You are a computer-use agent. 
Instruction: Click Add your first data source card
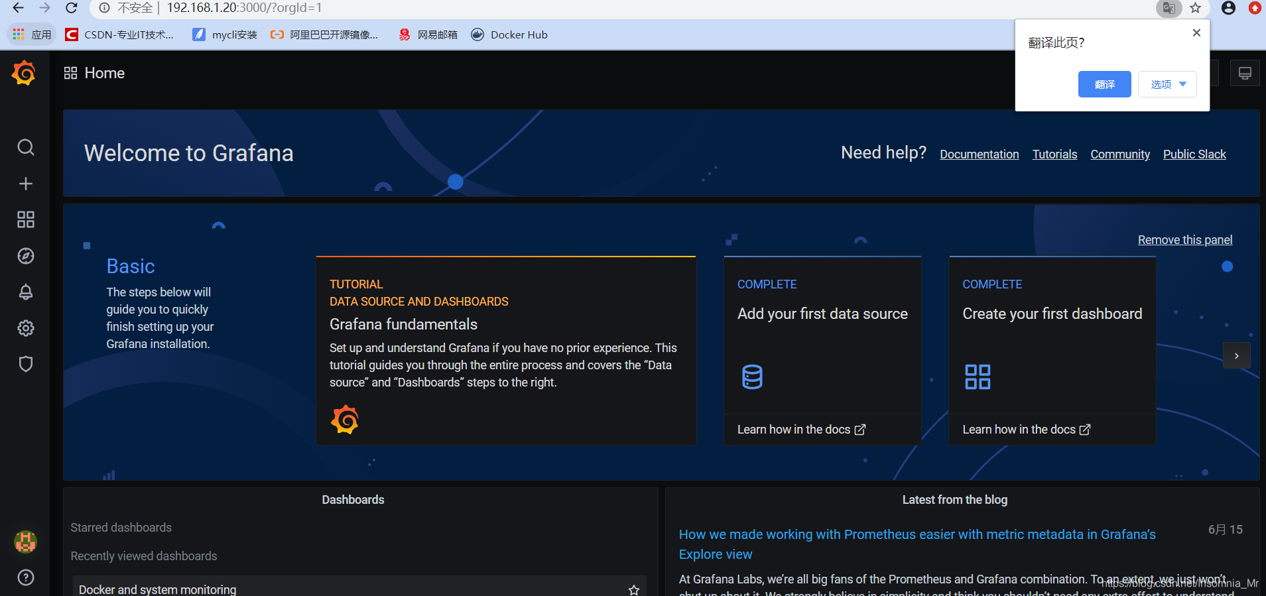(x=822, y=350)
